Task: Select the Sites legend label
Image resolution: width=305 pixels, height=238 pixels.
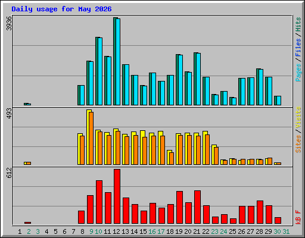Action: 298,144
